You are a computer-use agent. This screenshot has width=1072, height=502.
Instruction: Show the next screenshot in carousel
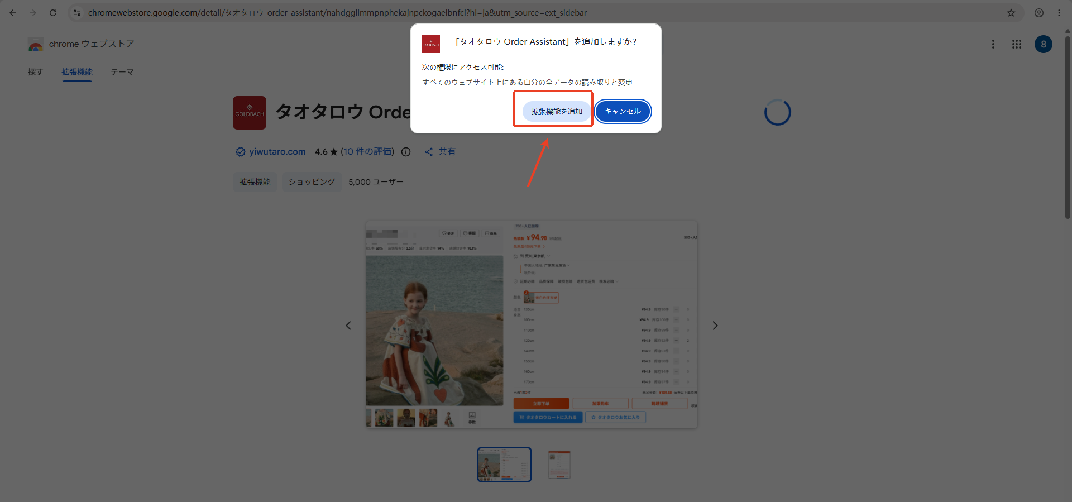coord(715,326)
